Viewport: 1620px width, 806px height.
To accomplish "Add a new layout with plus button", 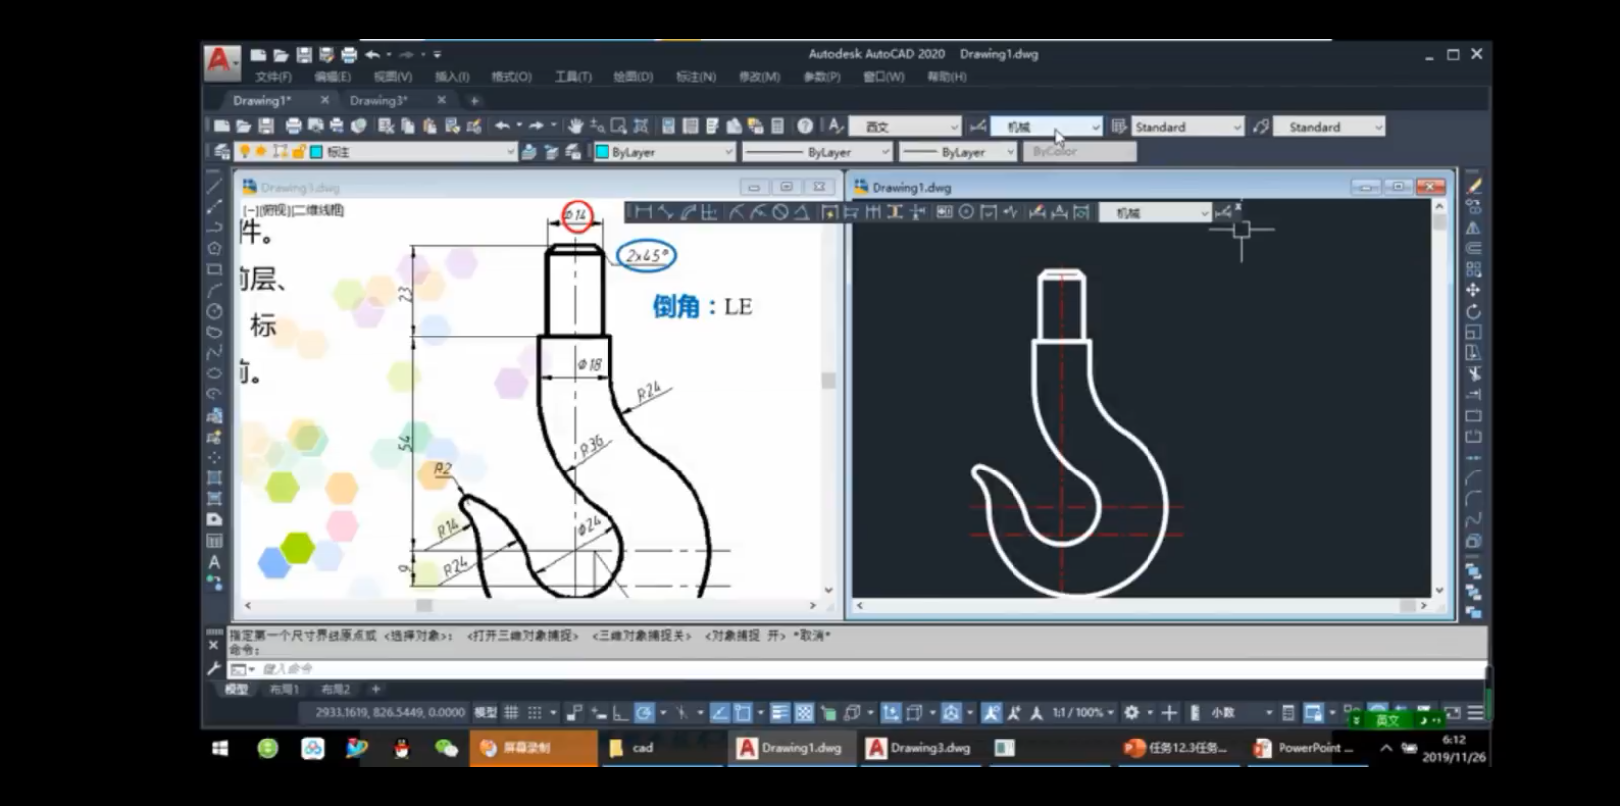I will [375, 689].
